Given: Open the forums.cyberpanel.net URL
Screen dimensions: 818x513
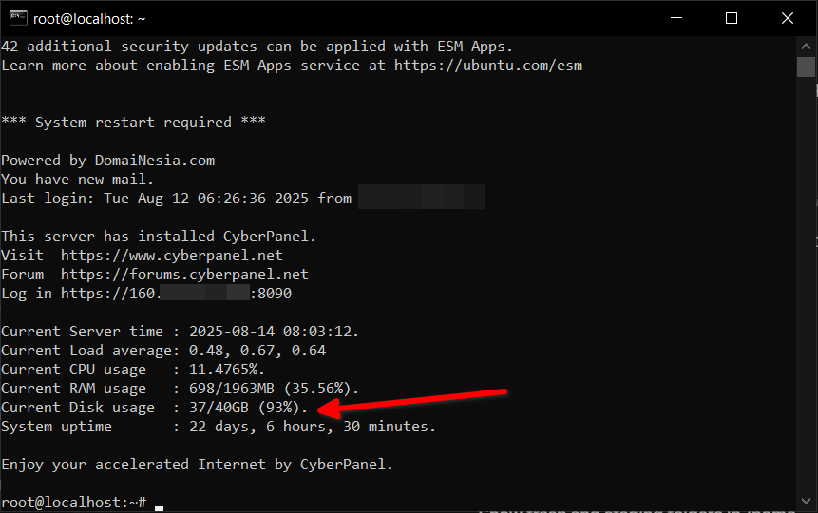Looking at the screenshot, I should (x=184, y=275).
